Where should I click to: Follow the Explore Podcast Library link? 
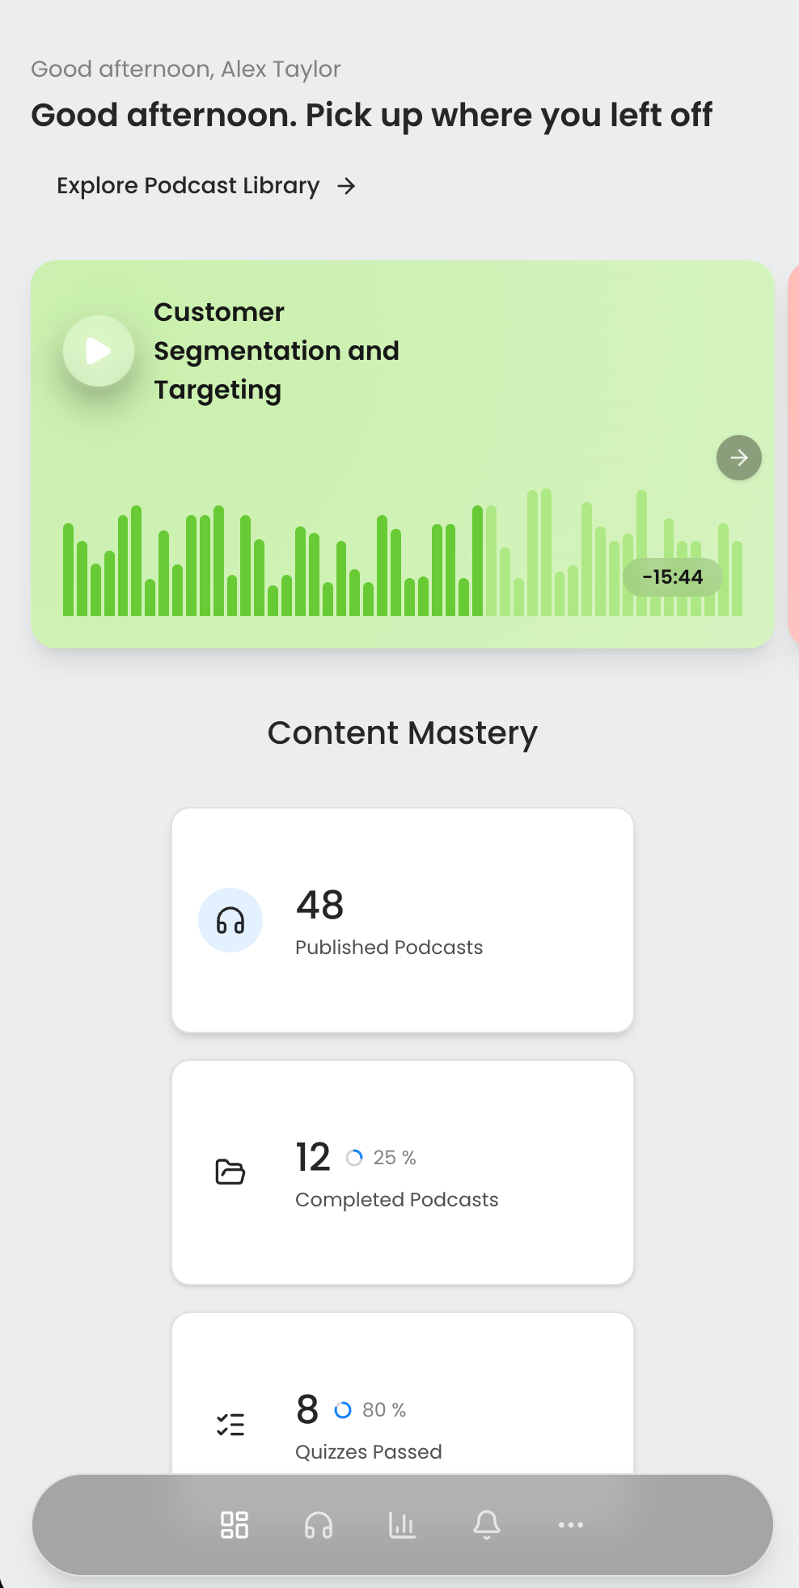(x=188, y=185)
